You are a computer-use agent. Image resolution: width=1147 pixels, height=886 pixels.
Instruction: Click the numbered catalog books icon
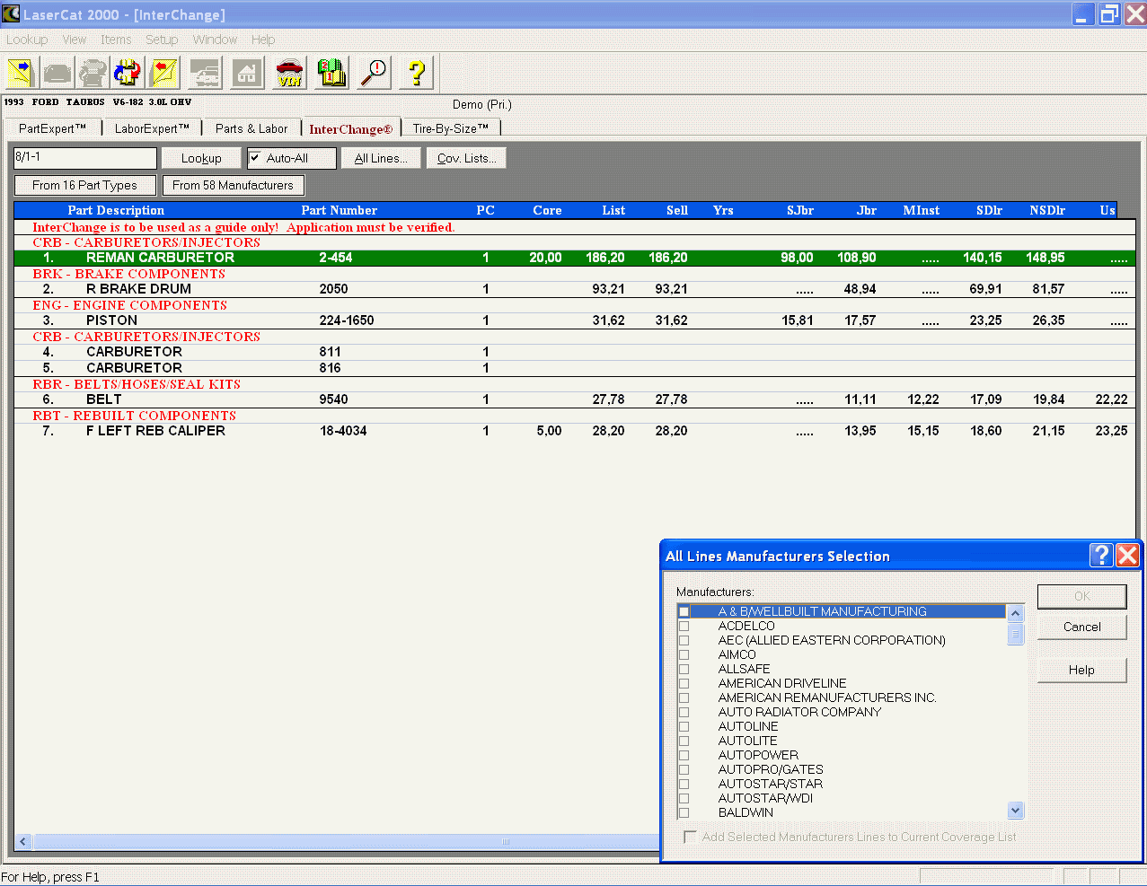pos(331,73)
